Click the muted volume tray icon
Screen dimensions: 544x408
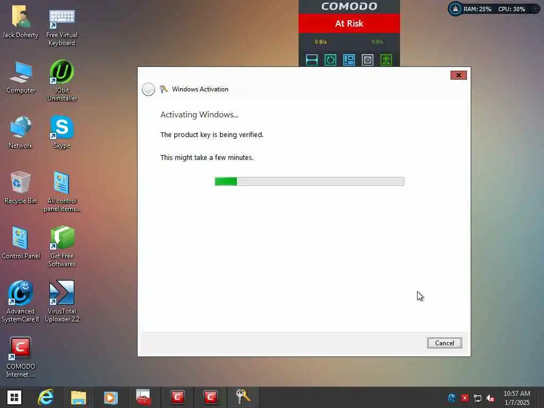490,398
